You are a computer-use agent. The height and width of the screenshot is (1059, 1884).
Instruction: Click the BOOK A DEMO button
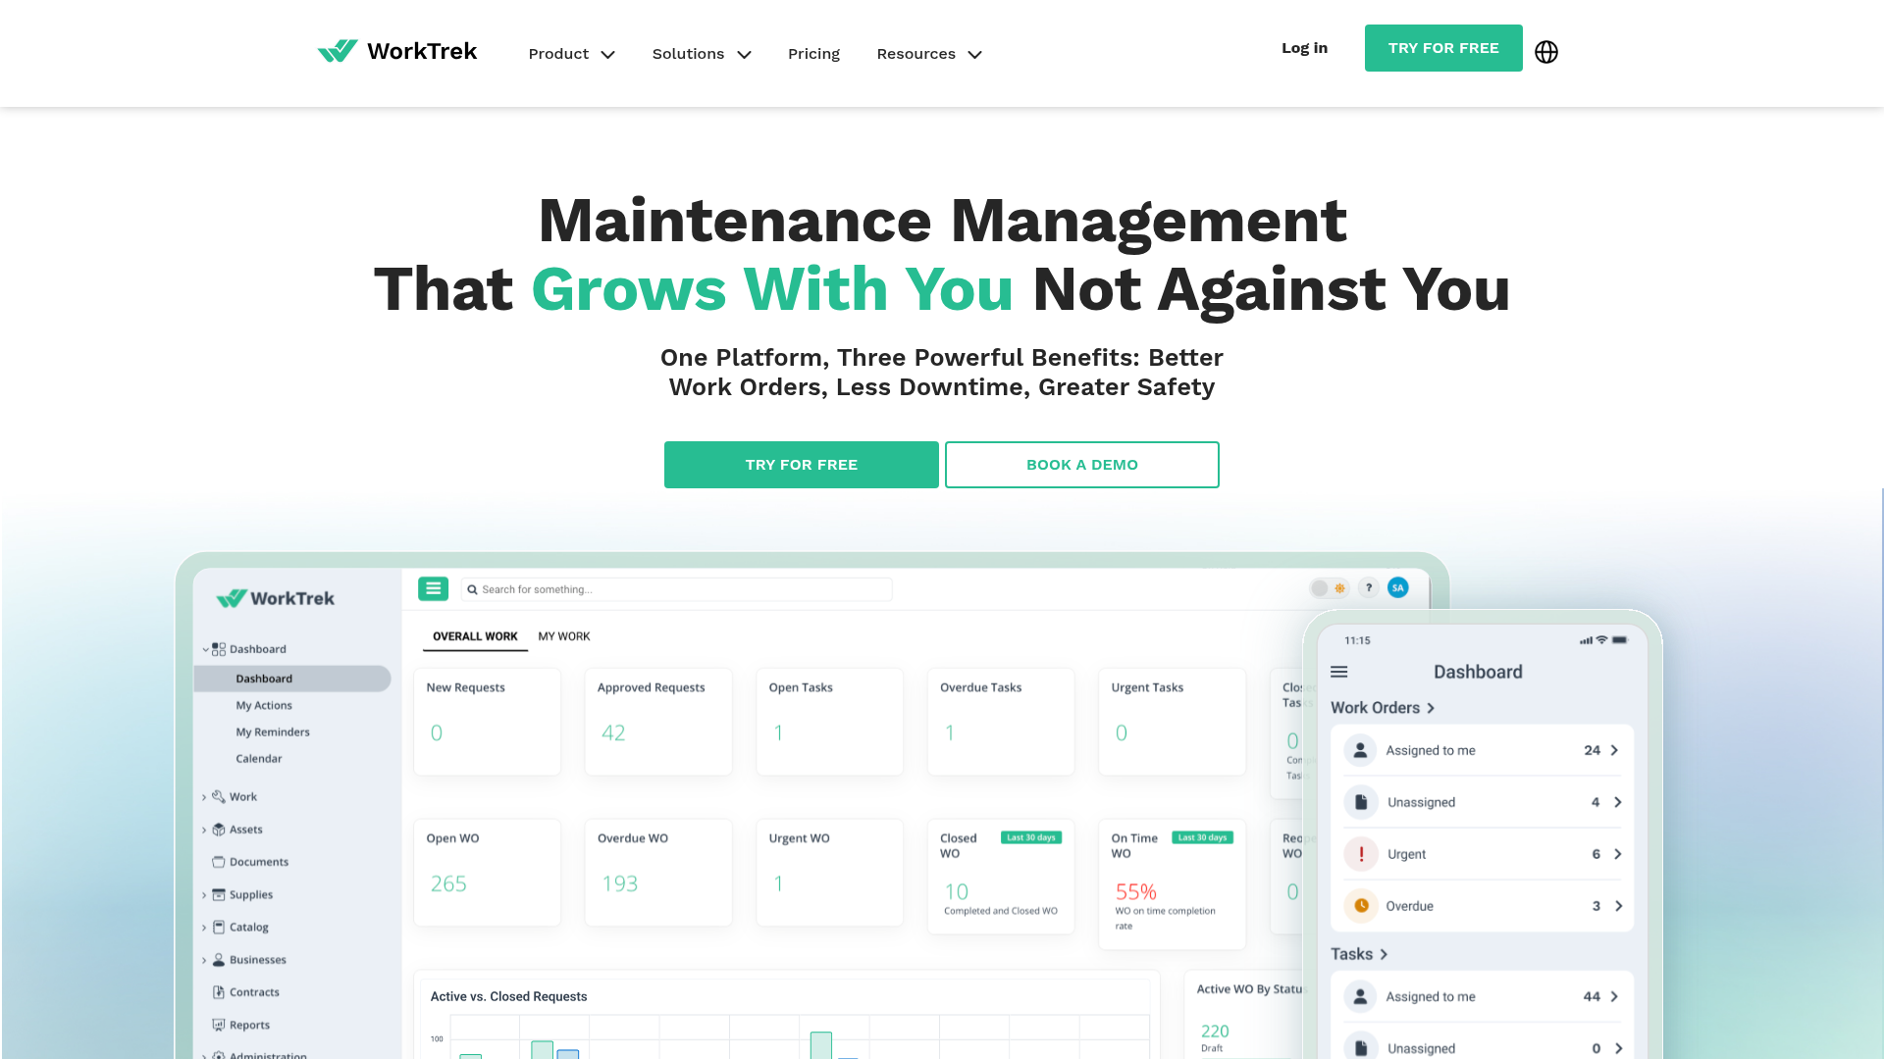(1081, 464)
